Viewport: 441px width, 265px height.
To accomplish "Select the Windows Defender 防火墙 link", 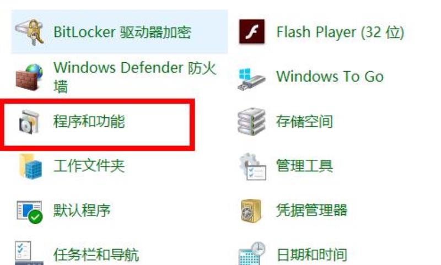I will (135, 77).
